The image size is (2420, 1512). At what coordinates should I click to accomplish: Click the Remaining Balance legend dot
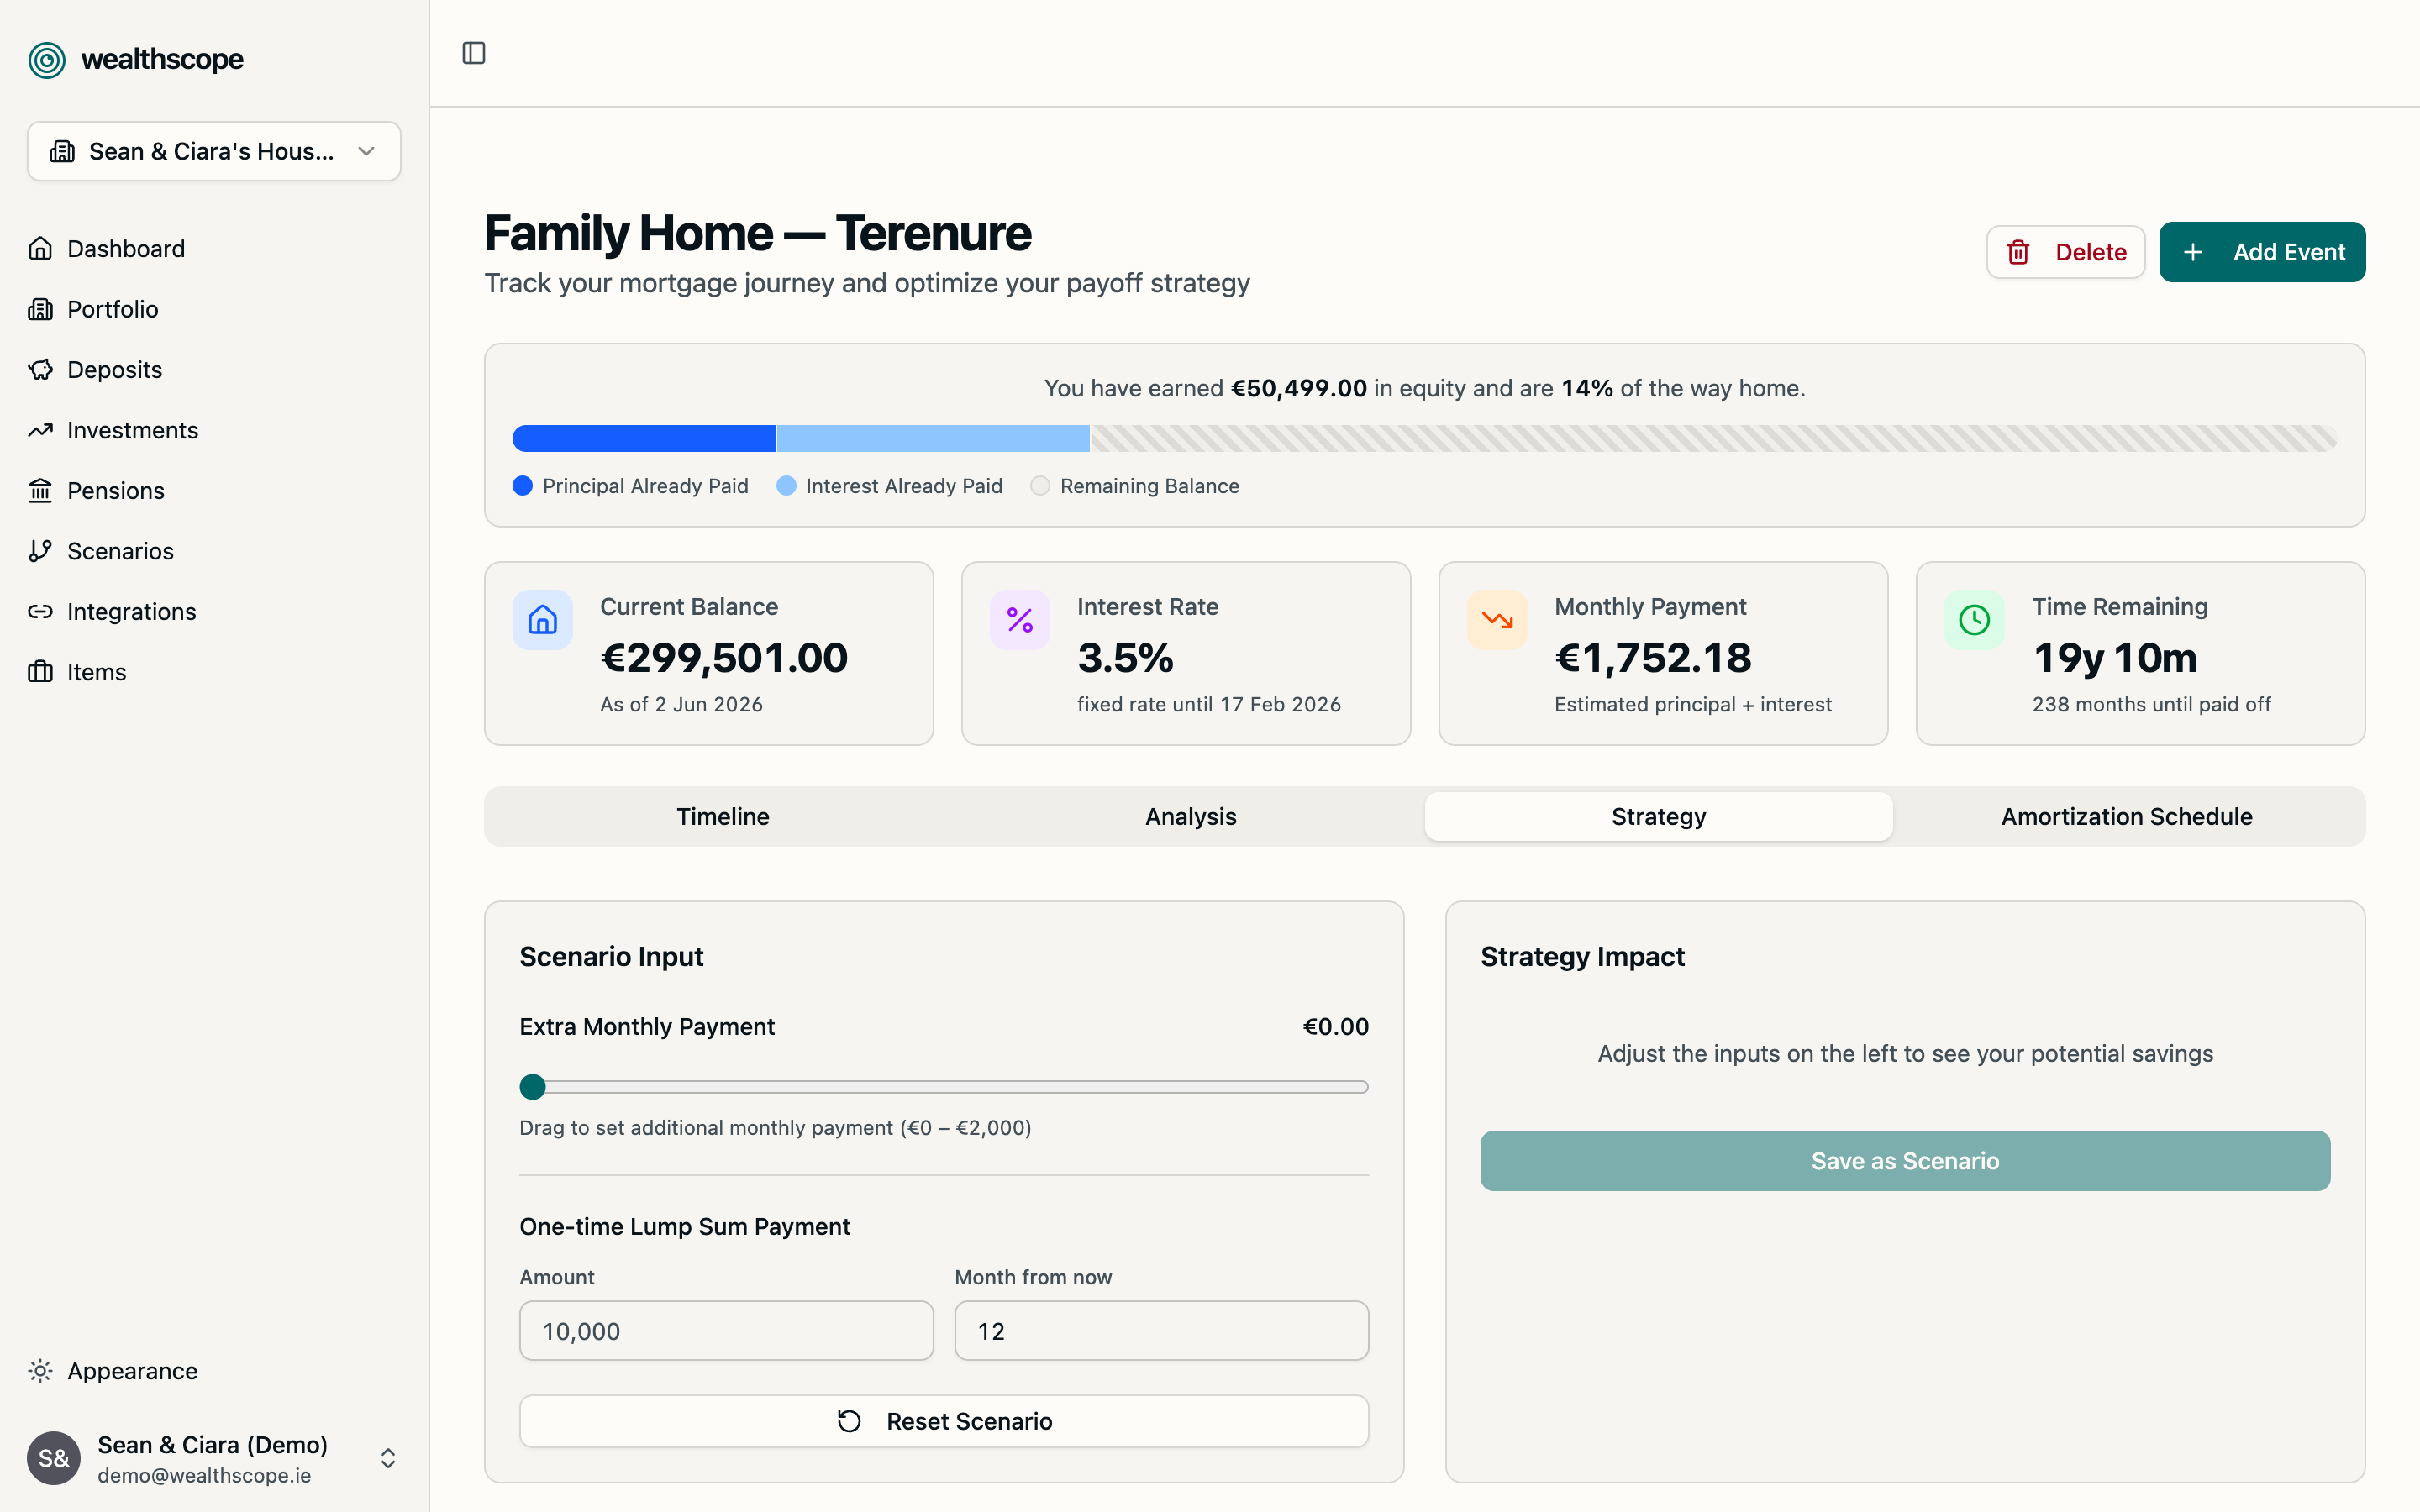pyautogui.click(x=1040, y=486)
